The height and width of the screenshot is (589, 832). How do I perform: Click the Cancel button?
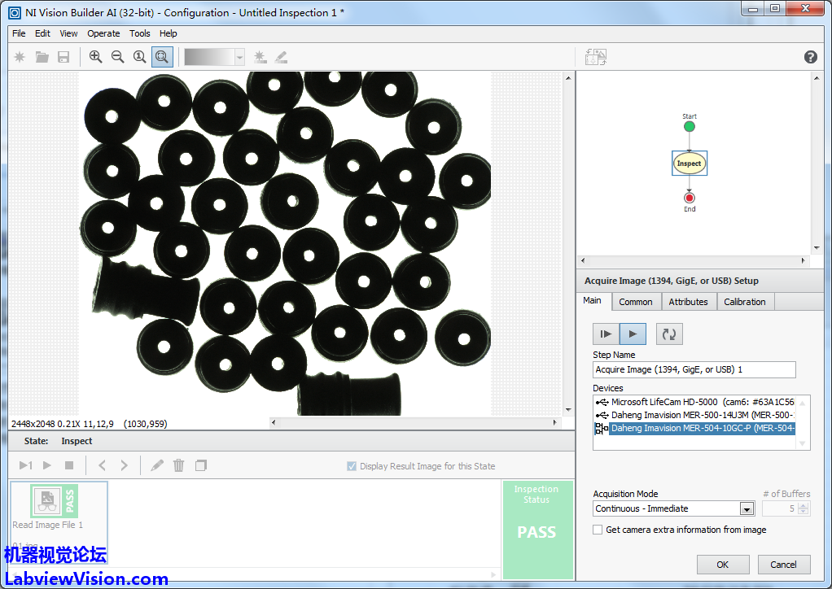tap(783, 565)
